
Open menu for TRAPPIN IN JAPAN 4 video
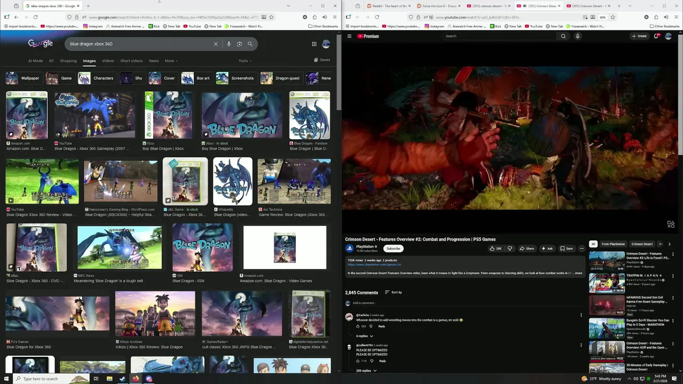pos(673,276)
